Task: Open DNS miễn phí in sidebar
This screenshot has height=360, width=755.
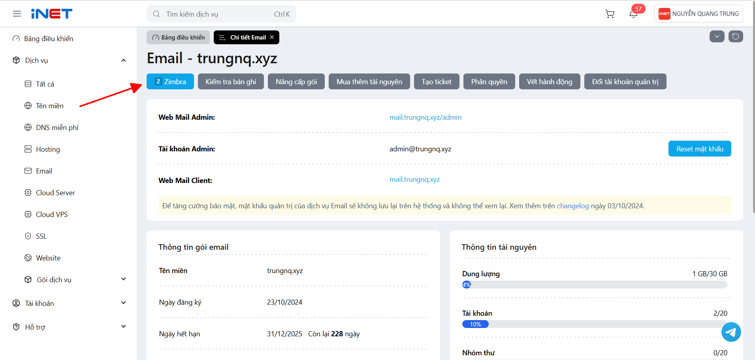Action: [57, 127]
